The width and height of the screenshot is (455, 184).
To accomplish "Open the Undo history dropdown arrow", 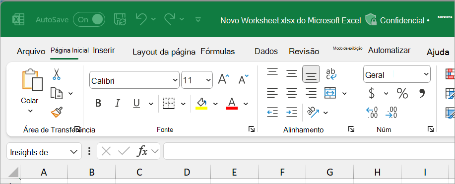I will tap(154, 19).
